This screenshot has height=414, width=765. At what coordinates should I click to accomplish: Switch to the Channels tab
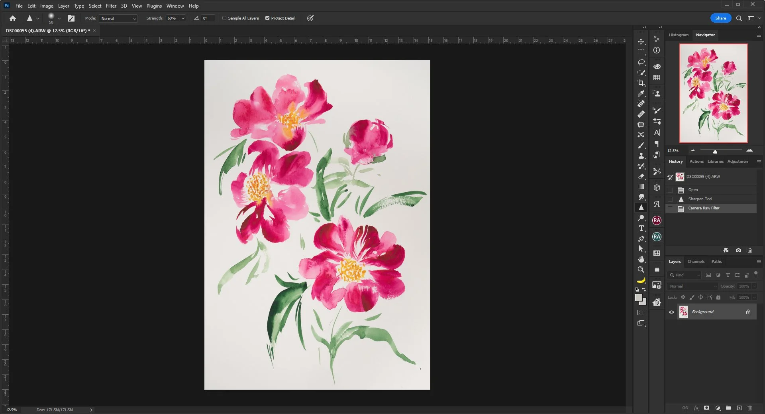pyautogui.click(x=696, y=262)
